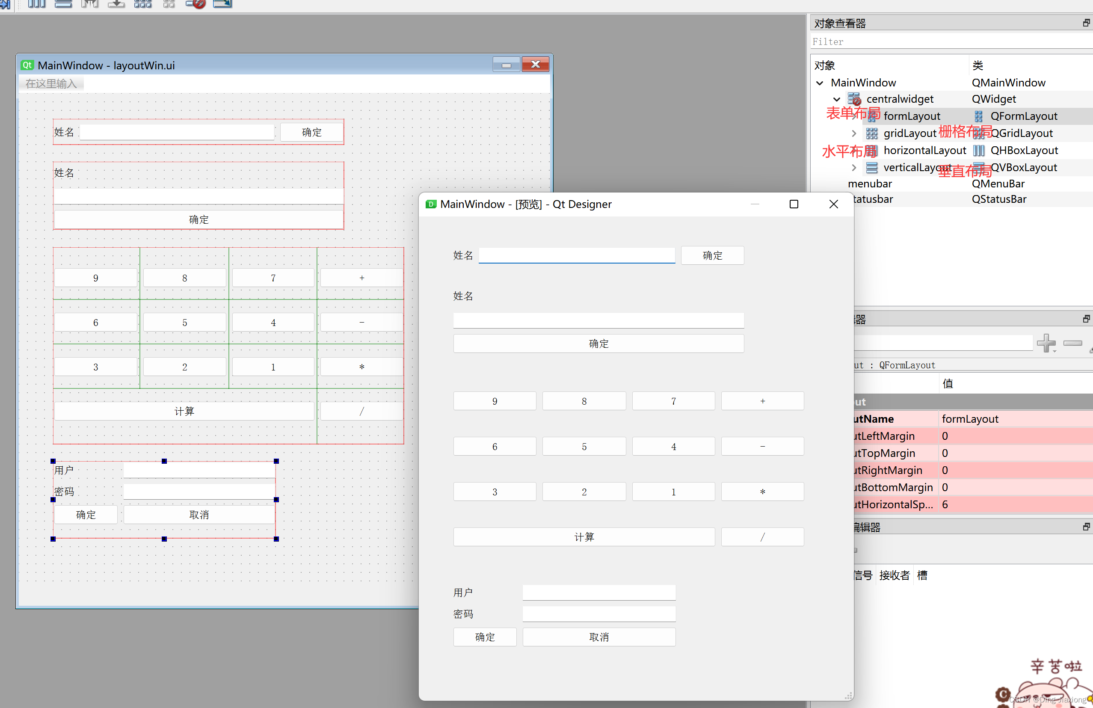Apply grid layout from the toolbar
The image size is (1093, 708).
143,4
